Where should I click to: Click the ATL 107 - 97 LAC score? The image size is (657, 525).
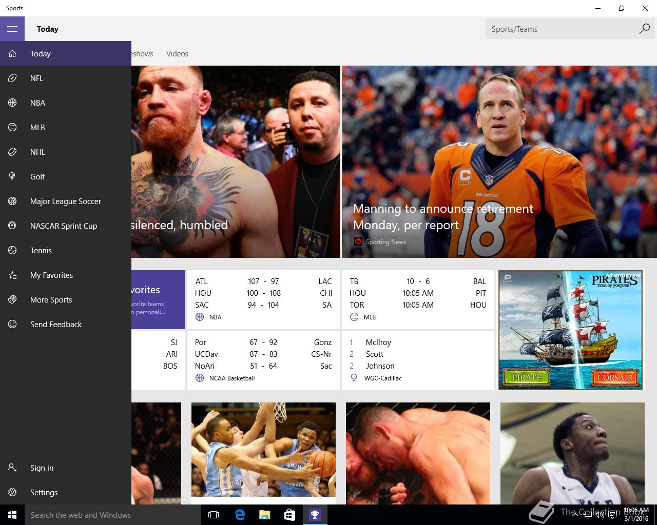[263, 281]
